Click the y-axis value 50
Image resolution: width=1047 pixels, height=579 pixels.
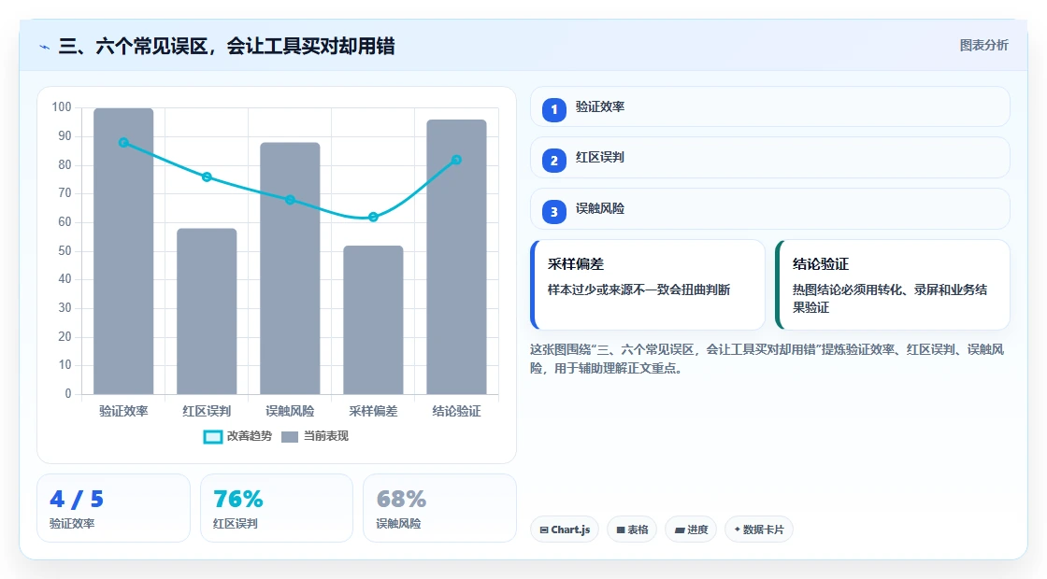pyautogui.click(x=65, y=251)
